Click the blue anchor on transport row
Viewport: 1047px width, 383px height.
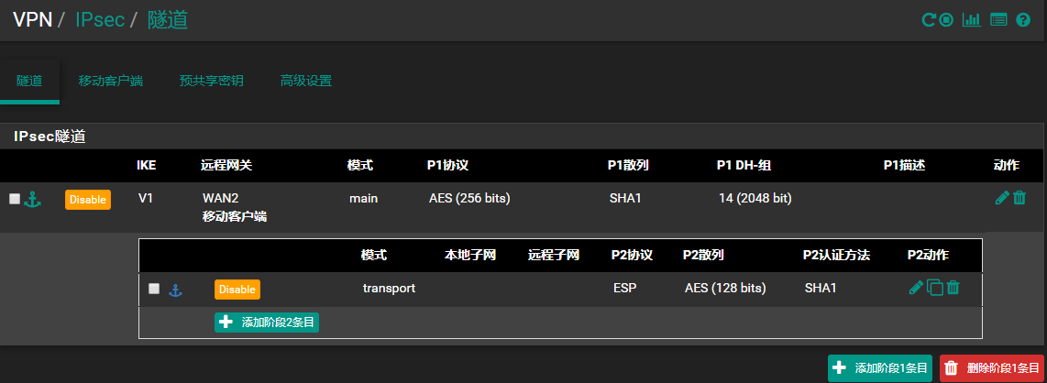175,290
